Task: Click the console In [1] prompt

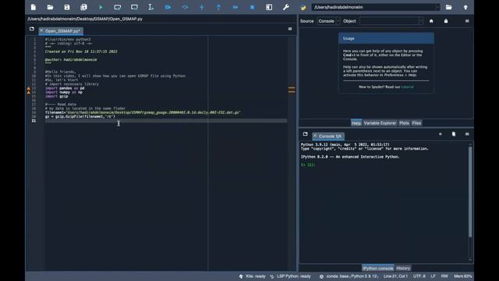Action: coord(308,165)
